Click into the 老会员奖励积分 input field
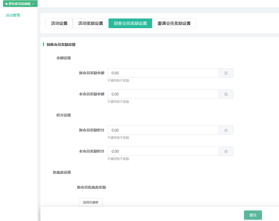 tap(163, 151)
